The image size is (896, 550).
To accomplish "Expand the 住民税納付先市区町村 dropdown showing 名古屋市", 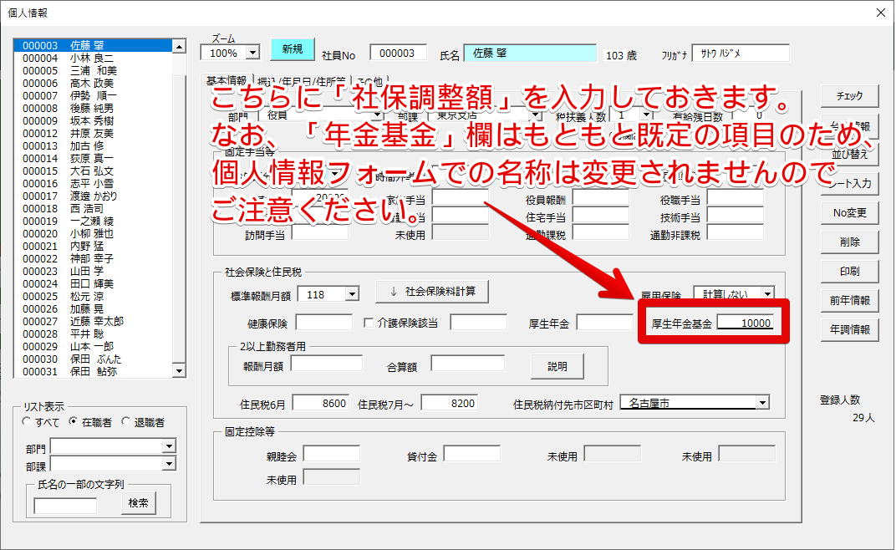I will pyautogui.click(x=762, y=402).
